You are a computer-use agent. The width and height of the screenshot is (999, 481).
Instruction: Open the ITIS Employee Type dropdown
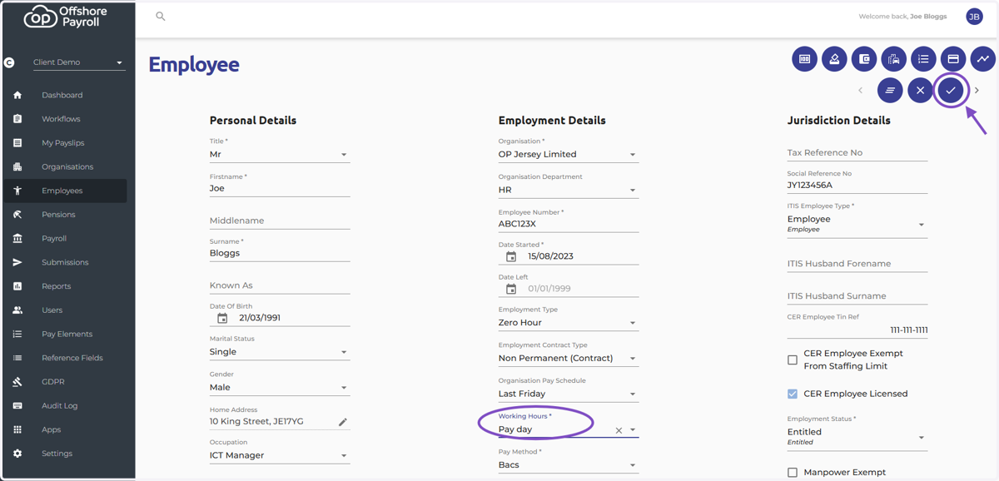(x=857, y=224)
